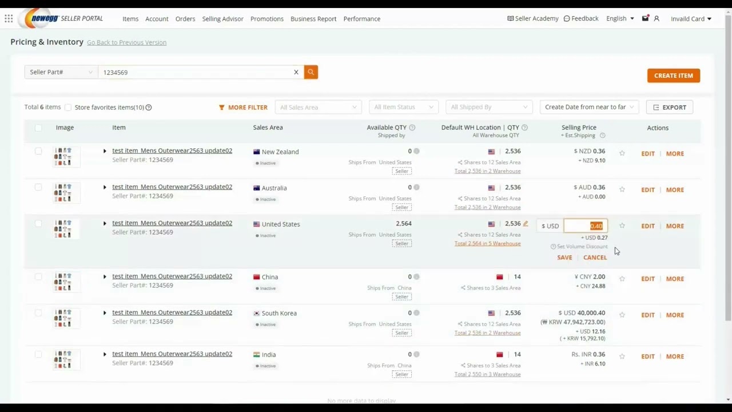Open the All Shipped By dropdown
Screen dimensions: 732x412
[x=488, y=107]
